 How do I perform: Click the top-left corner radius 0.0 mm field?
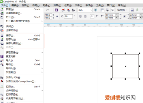coord(110,15)
